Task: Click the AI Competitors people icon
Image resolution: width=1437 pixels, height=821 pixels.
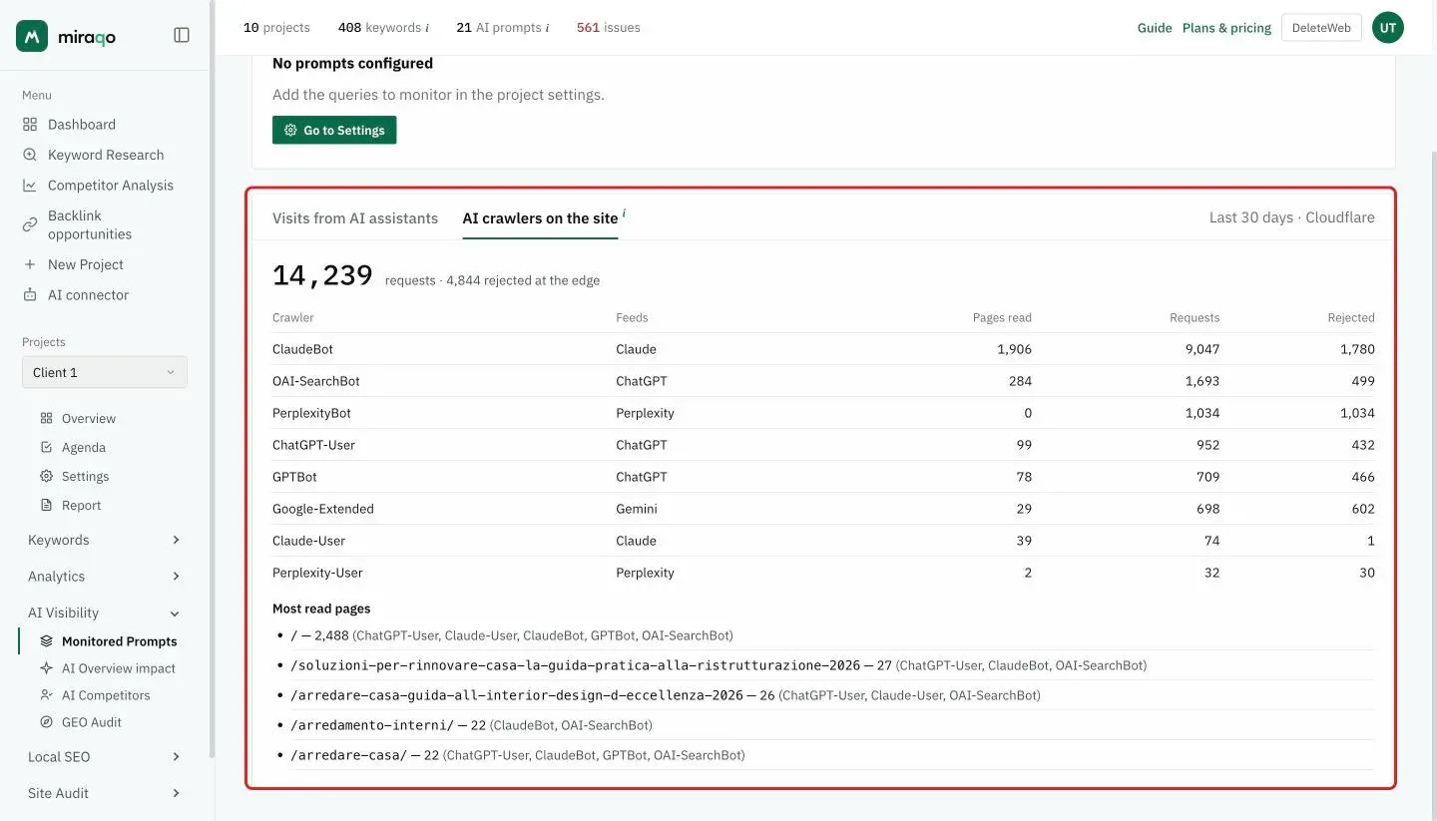Action: 46,695
